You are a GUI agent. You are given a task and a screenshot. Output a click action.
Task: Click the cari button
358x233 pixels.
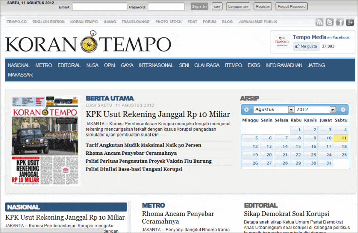[217, 6]
